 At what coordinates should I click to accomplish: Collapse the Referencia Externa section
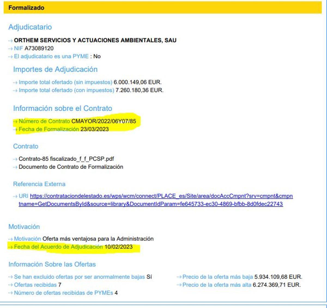coord(40,184)
